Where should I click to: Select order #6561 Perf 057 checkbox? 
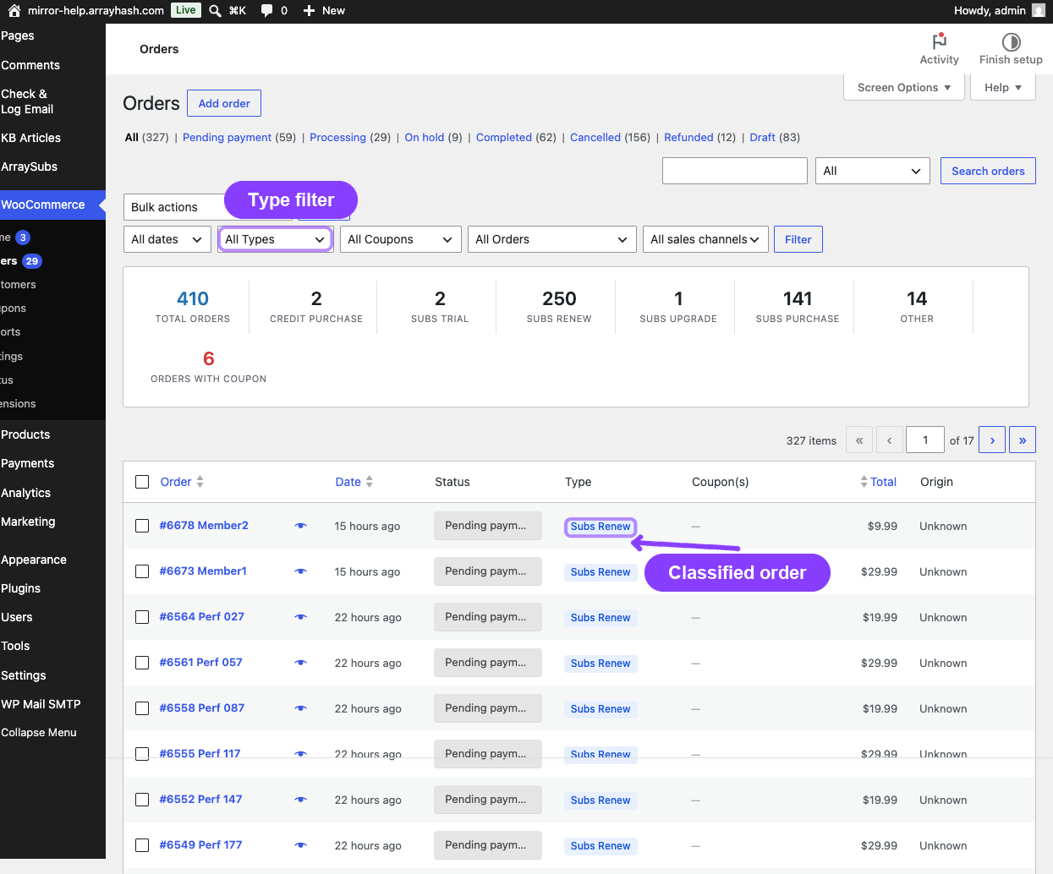click(x=142, y=663)
